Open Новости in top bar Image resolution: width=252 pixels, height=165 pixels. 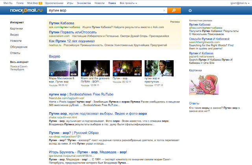(x=99, y=3)
